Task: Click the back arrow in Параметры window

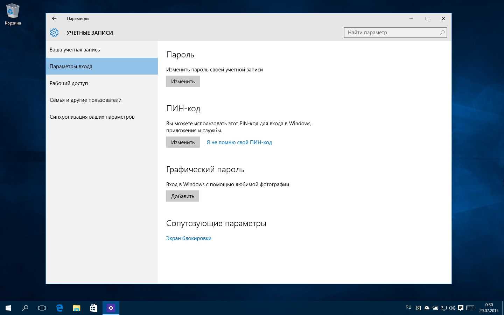Action: point(54,19)
